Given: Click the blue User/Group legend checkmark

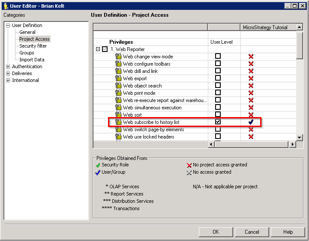Looking at the screenshot, I should pyautogui.click(x=98, y=172).
